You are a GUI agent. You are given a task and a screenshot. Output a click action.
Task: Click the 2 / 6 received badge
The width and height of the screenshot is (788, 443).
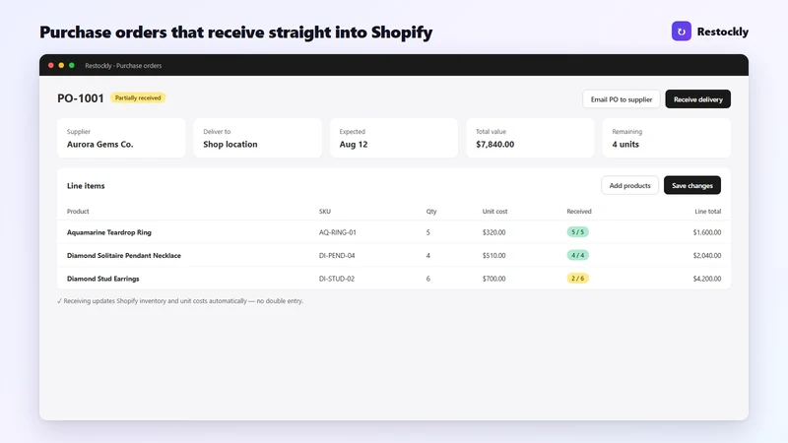[577, 279]
